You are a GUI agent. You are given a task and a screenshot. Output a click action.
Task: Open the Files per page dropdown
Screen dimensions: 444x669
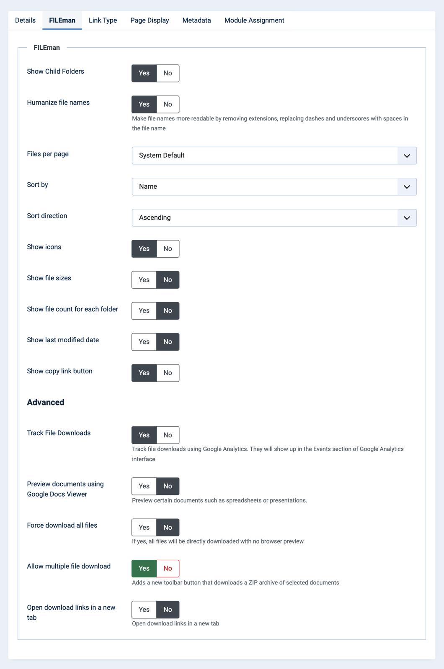(x=274, y=156)
